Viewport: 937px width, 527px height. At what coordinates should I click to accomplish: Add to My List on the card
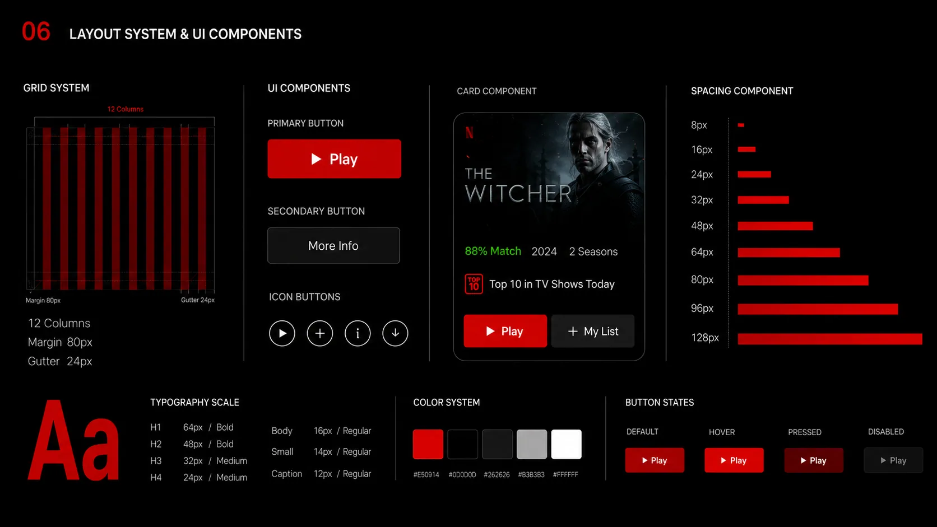coord(593,331)
